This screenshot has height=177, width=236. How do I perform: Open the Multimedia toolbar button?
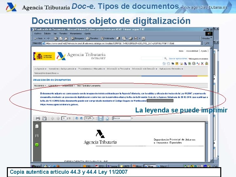point(107,39)
